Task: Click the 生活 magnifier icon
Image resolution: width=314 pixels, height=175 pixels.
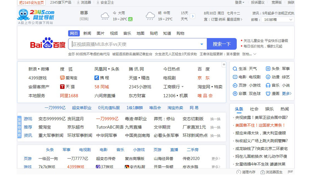Action: (235, 69)
